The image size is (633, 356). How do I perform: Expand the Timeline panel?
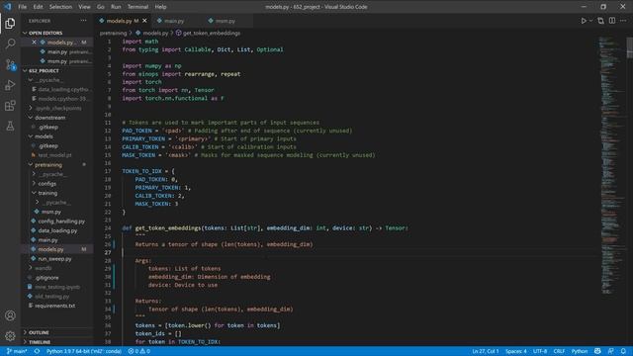tap(40, 342)
